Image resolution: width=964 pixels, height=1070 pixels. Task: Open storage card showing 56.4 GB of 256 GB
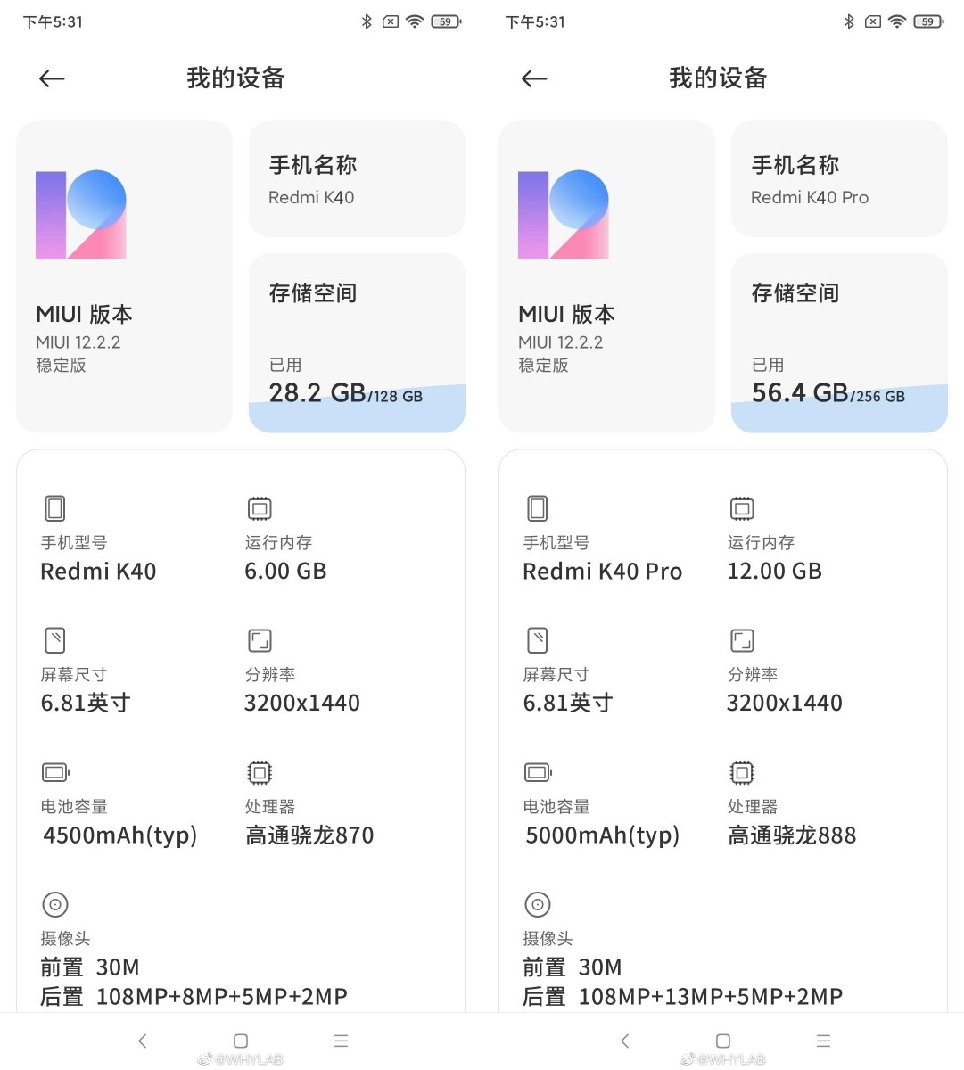[839, 343]
